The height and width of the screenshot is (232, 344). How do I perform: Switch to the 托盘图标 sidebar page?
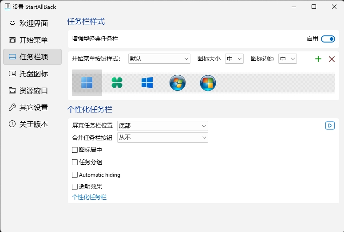coord(32,74)
